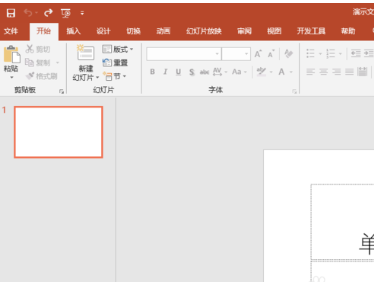Select the 开始 ribbon tab
Screen dimensions: 384x282
click(x=43, y=31)
